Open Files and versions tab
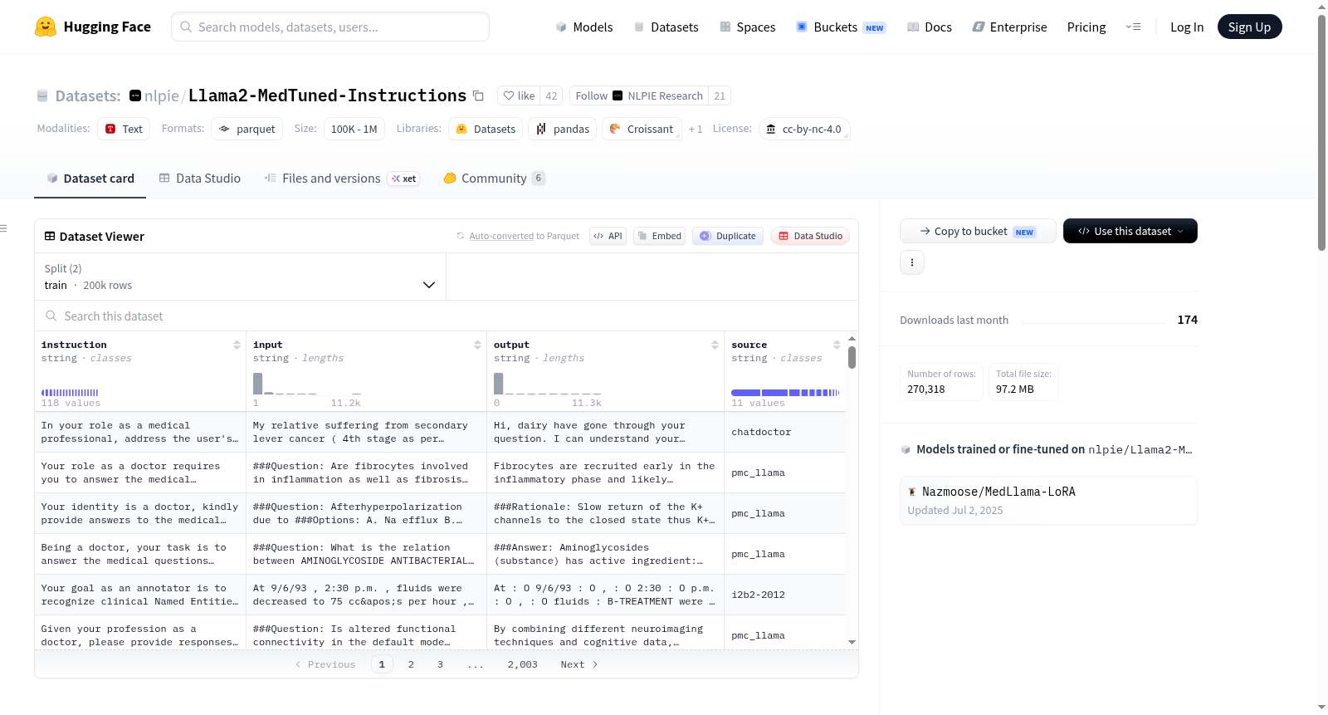 (342, 178)
